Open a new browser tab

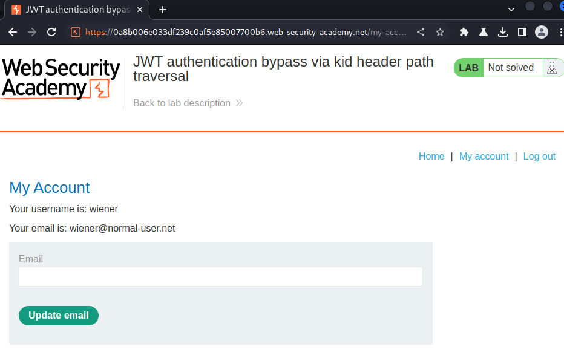tap(163, 10)
